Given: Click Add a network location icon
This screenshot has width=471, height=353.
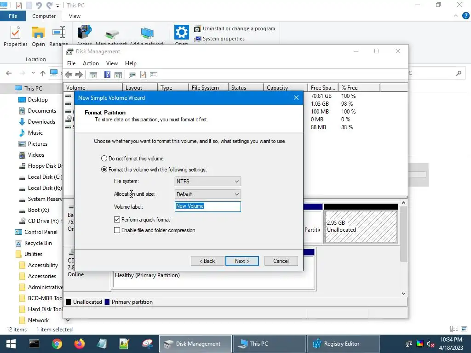Looking at the screenshot, I should (x=147, y=33).
